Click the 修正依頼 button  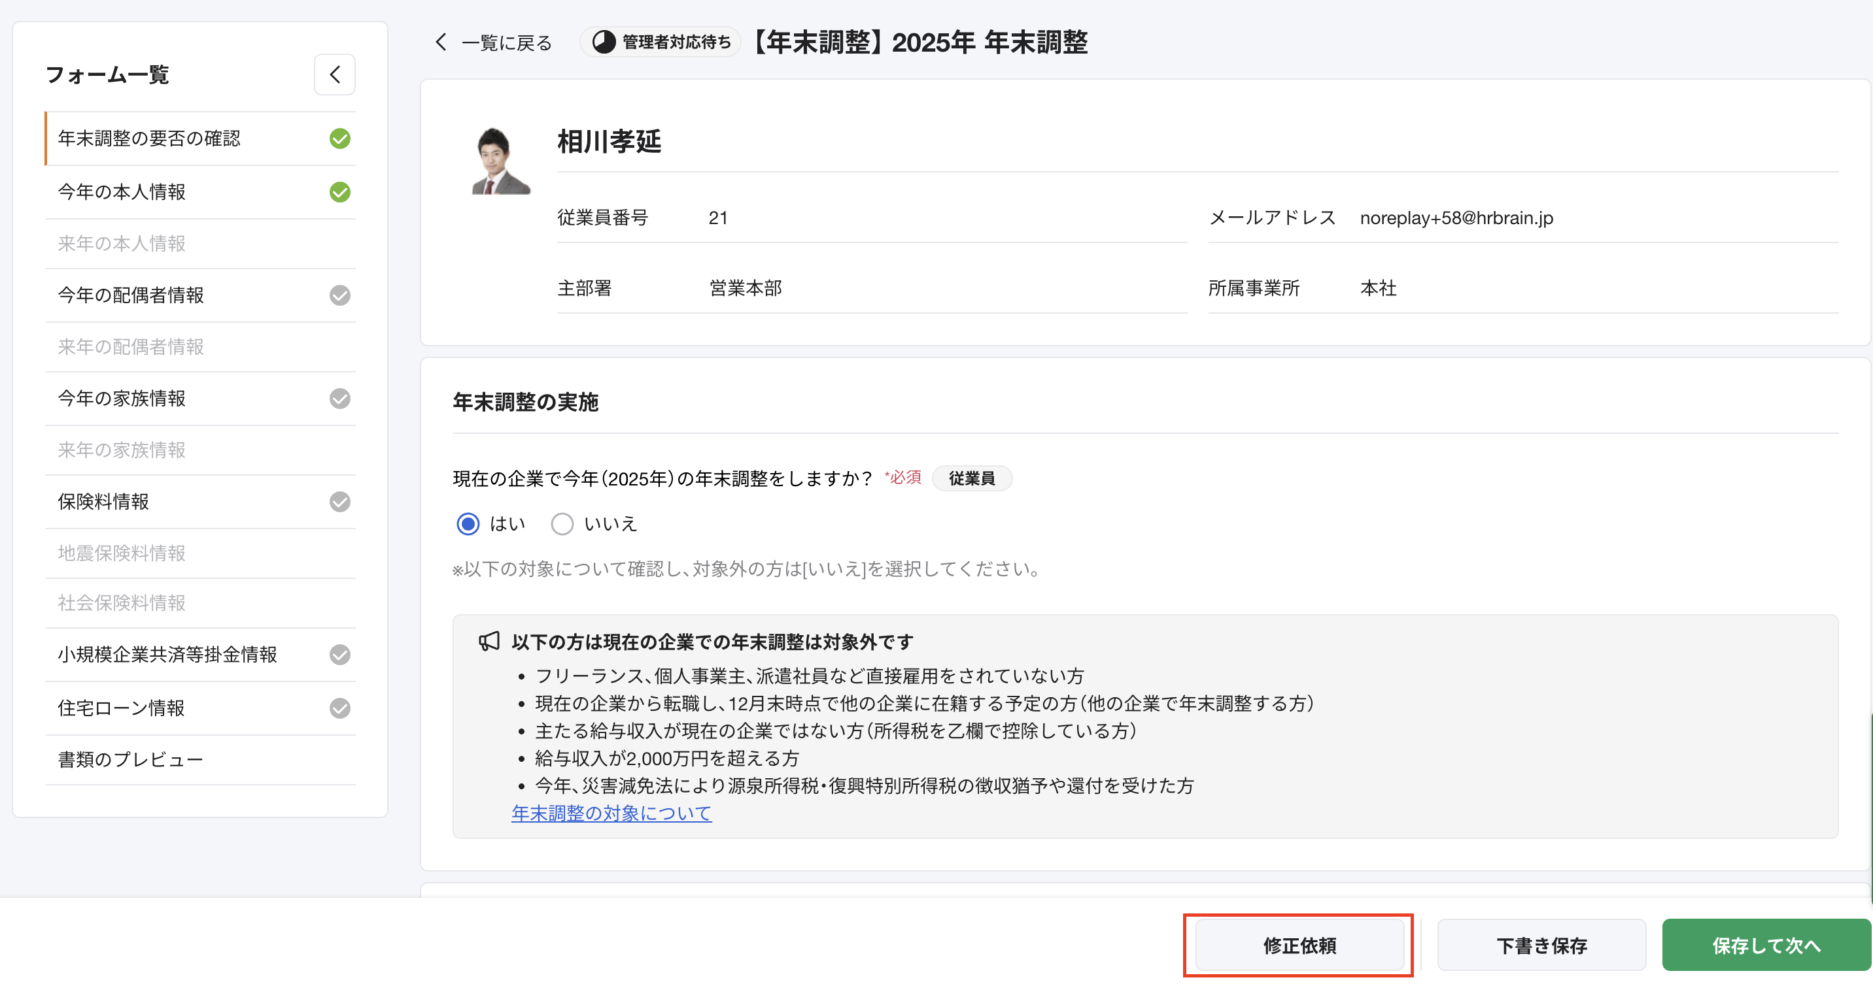[x=1299, y=945]
